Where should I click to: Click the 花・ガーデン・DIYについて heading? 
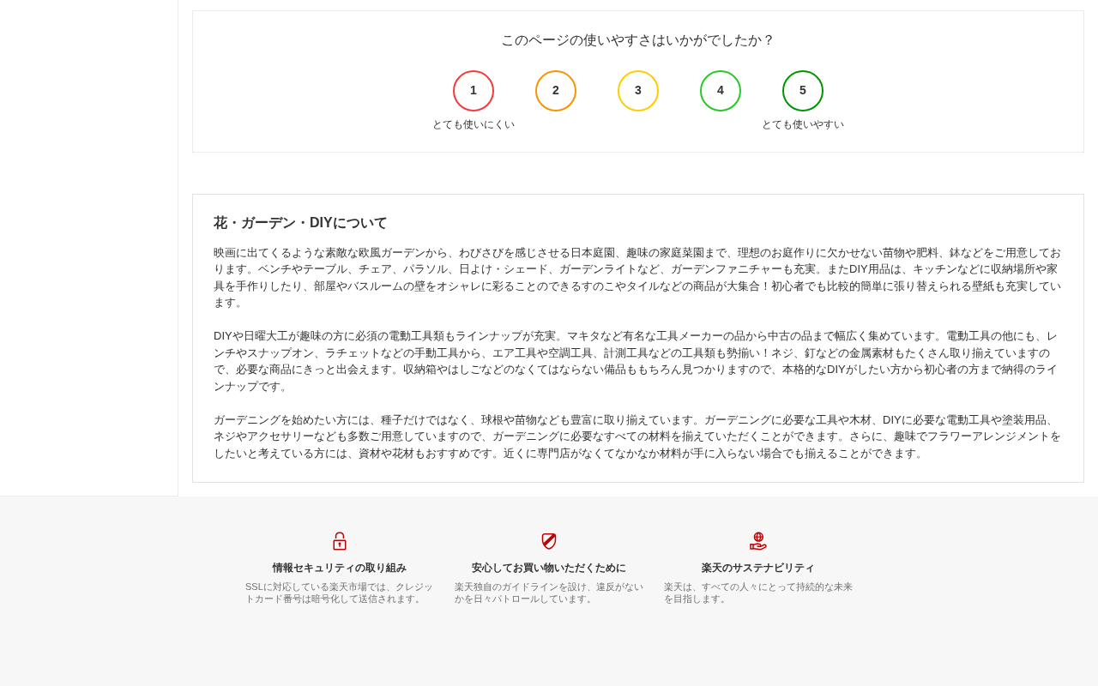(300, 223)
